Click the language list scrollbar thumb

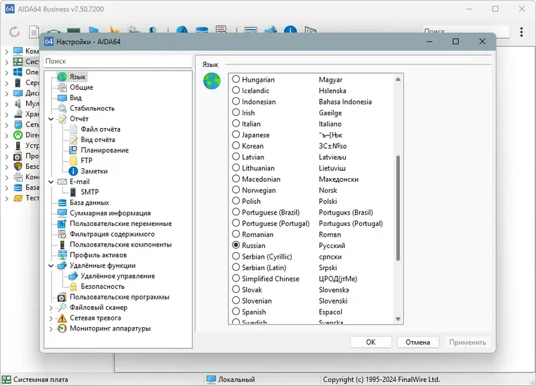(398, 208)
